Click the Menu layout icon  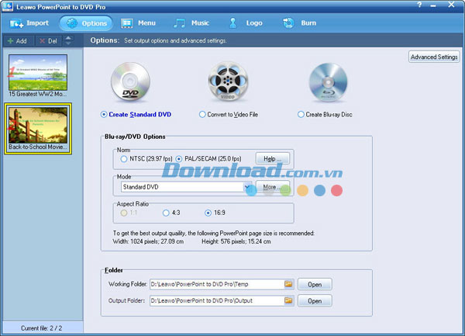click(x=127, y=23)
